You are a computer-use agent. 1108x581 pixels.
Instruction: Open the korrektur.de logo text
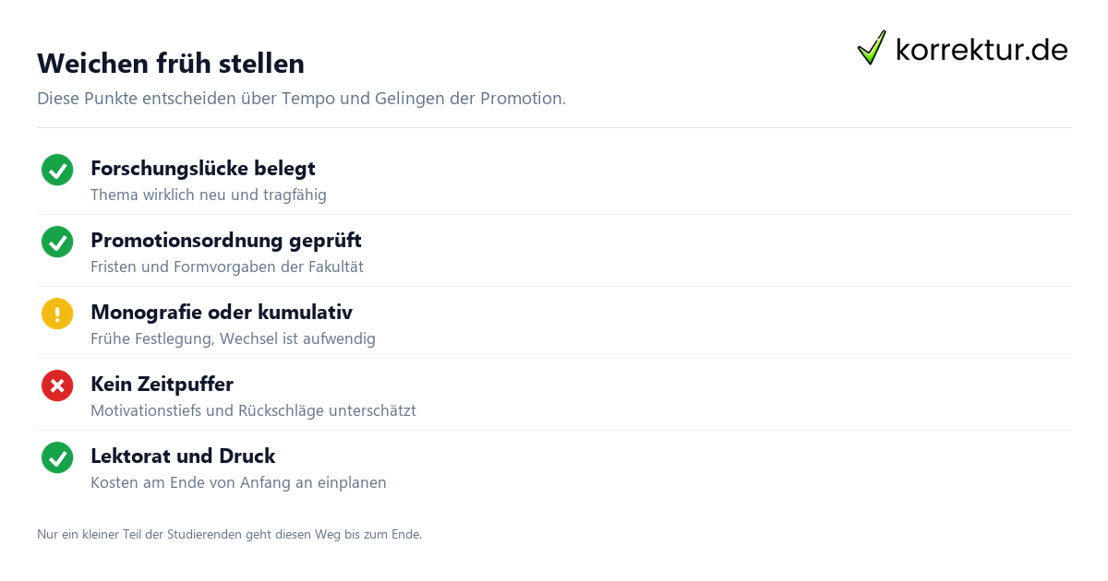(982, 49)
